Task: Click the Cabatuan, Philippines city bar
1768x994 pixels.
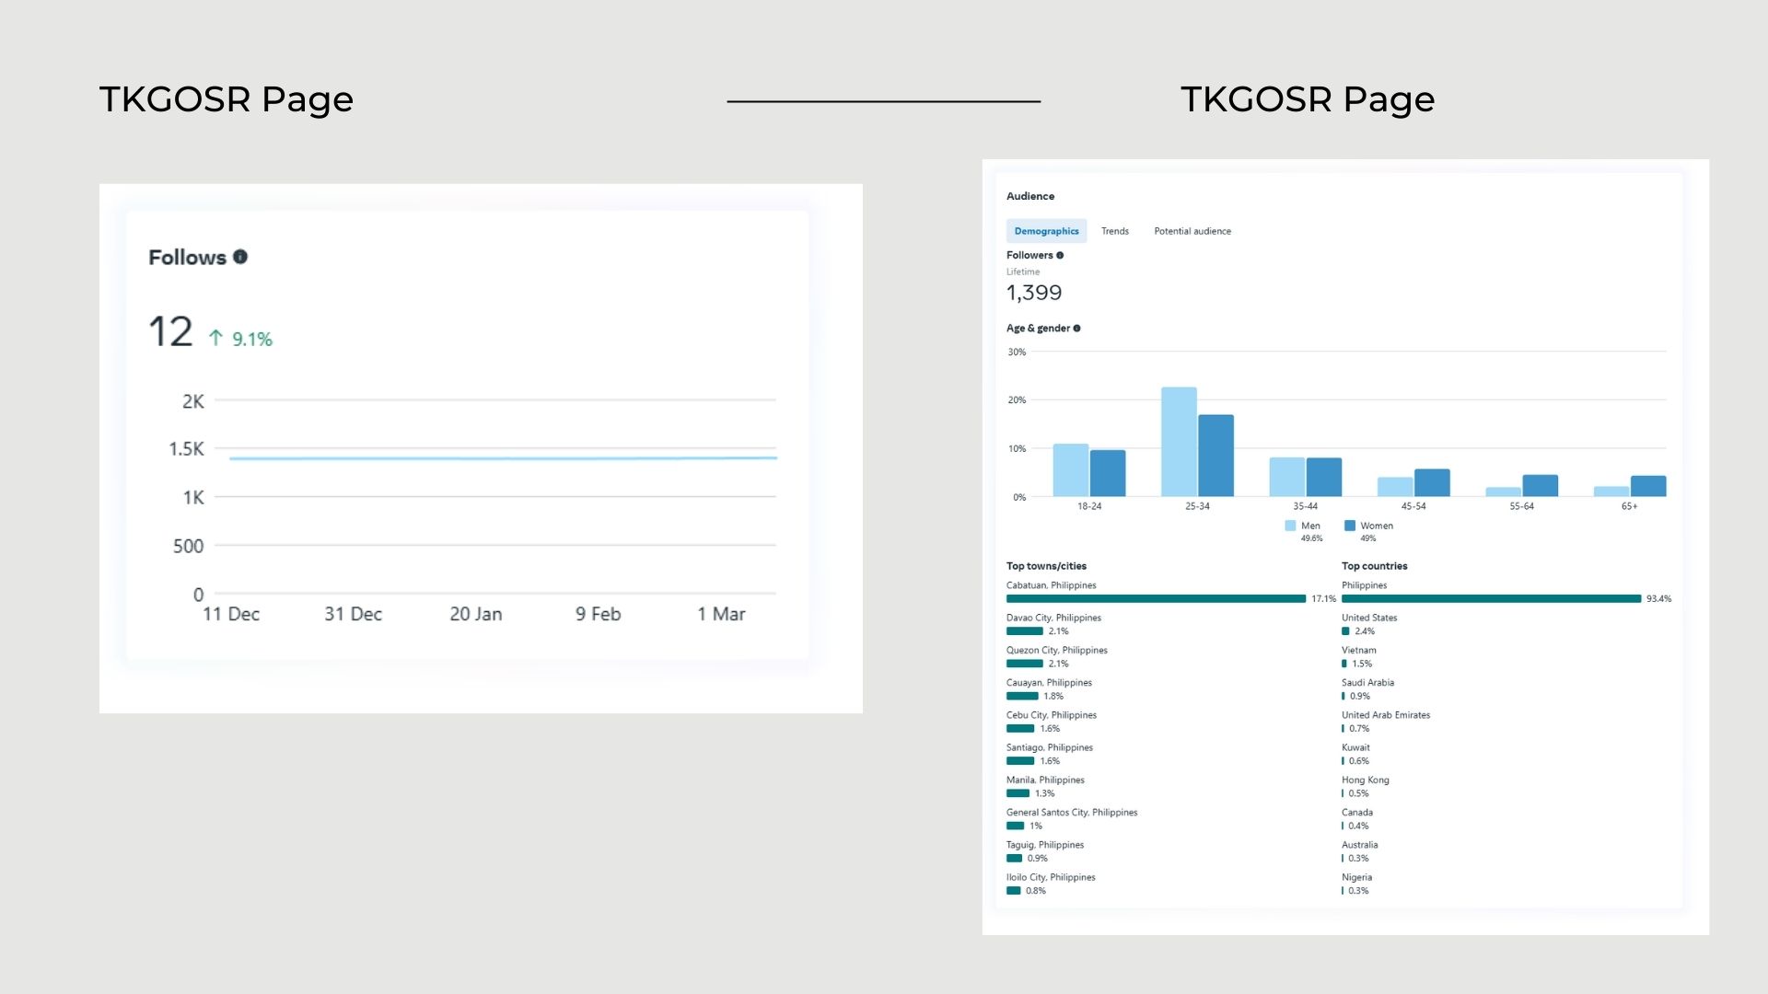Action: [1156, 599]
